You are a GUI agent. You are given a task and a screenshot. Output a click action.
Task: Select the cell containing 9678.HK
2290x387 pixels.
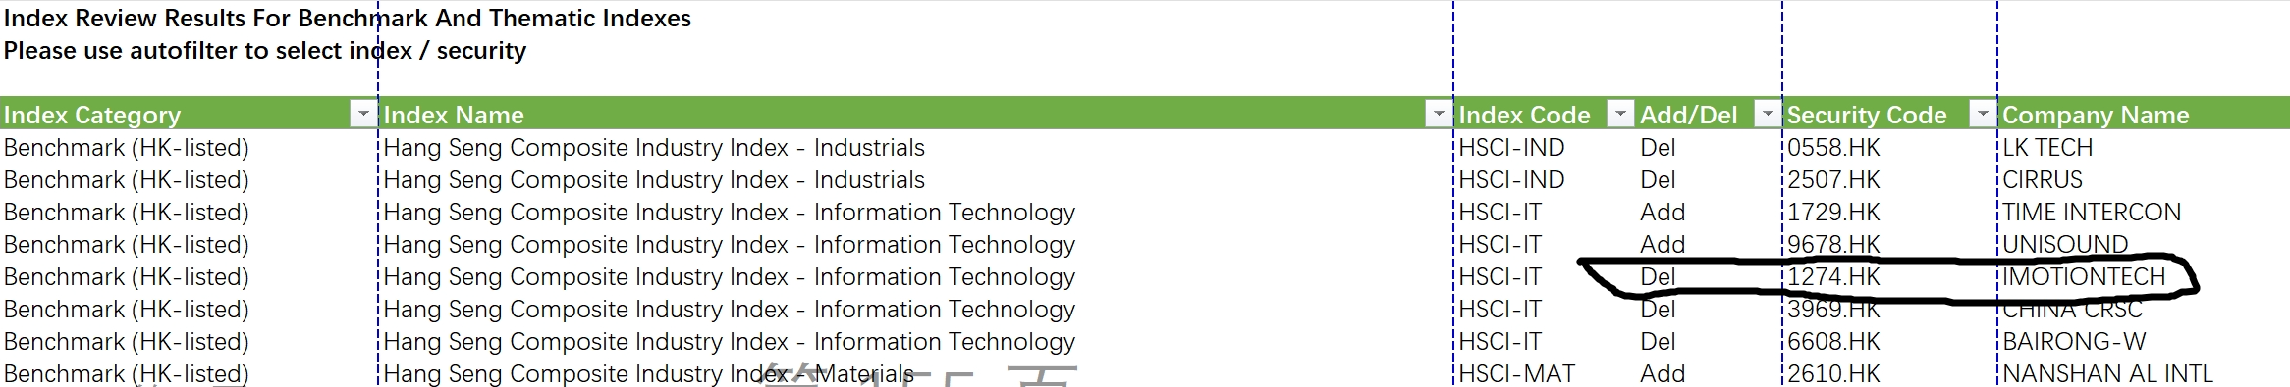point(1889,245)
